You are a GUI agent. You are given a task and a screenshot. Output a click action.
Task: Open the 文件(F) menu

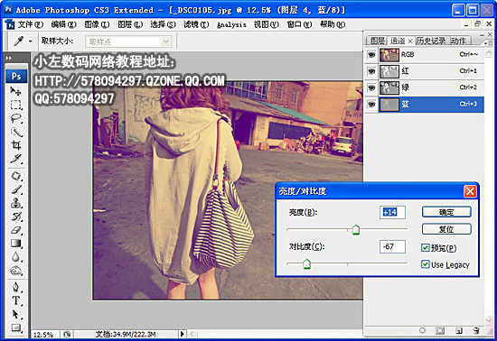coord(31,24)
